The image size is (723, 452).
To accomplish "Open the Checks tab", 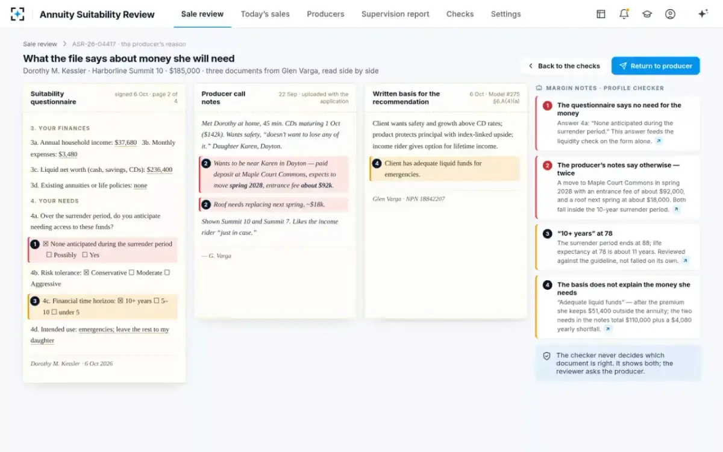I will [460, 14].
